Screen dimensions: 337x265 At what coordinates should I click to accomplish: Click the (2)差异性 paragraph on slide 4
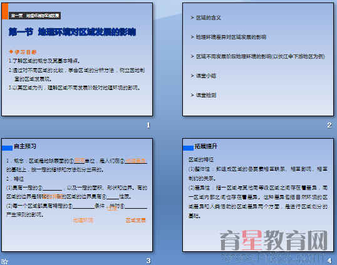258,202
